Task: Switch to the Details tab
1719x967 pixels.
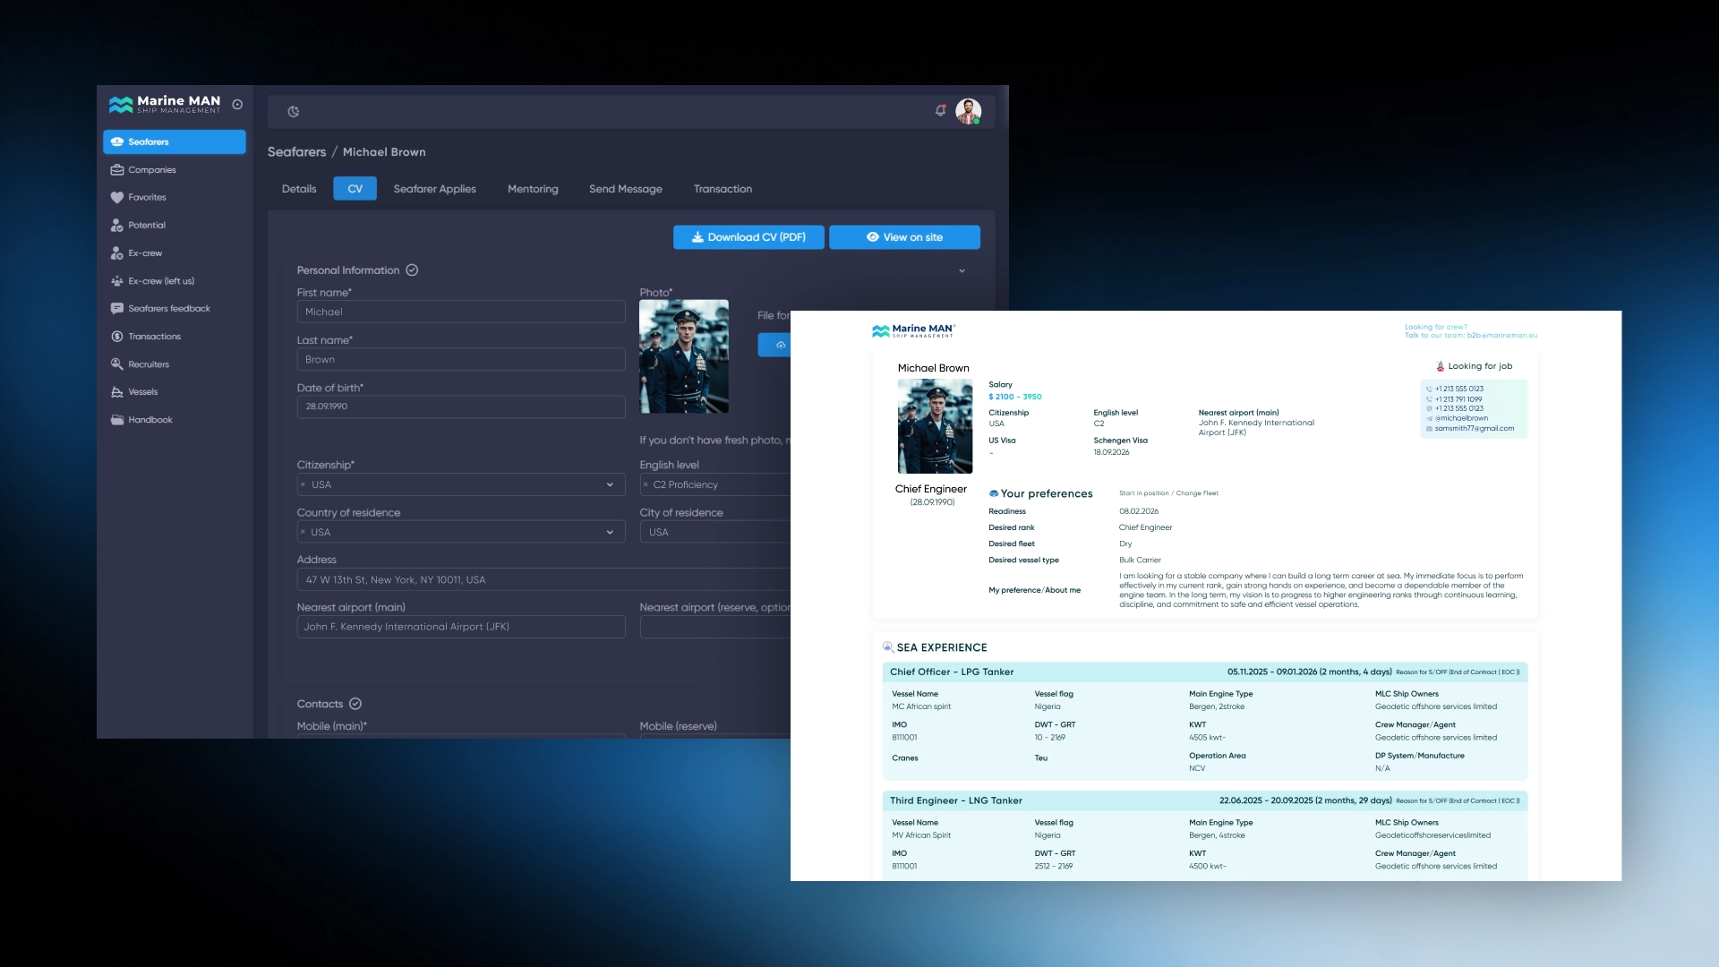Action: tap(299, 189)
